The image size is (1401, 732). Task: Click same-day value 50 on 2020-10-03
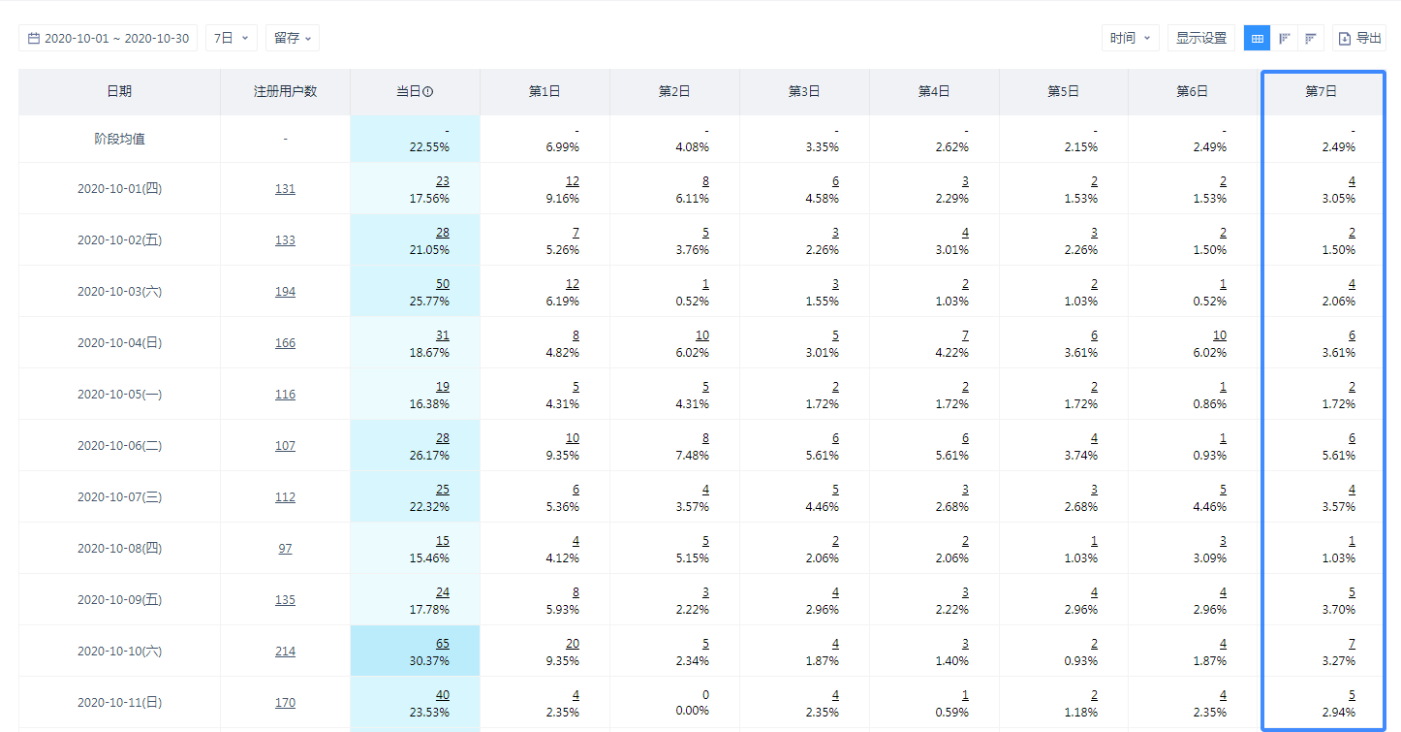coord(442,284)
